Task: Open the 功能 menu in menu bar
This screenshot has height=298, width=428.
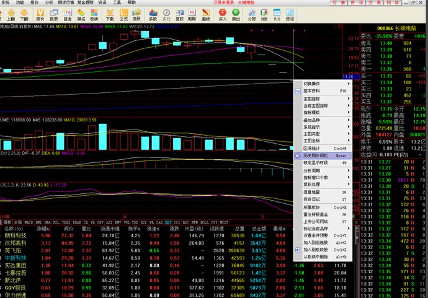Action: [x=20, y=3]
